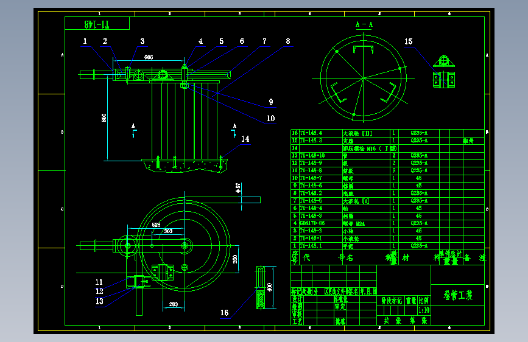
Task: Select balloon number 8 above the elevation view
Action: pyautogui.click(x=288, y=41)
